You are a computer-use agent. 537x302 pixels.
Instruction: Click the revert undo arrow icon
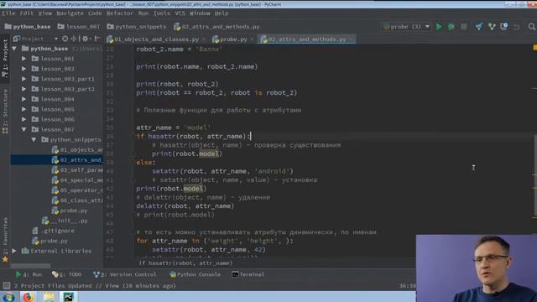[517, 27]
